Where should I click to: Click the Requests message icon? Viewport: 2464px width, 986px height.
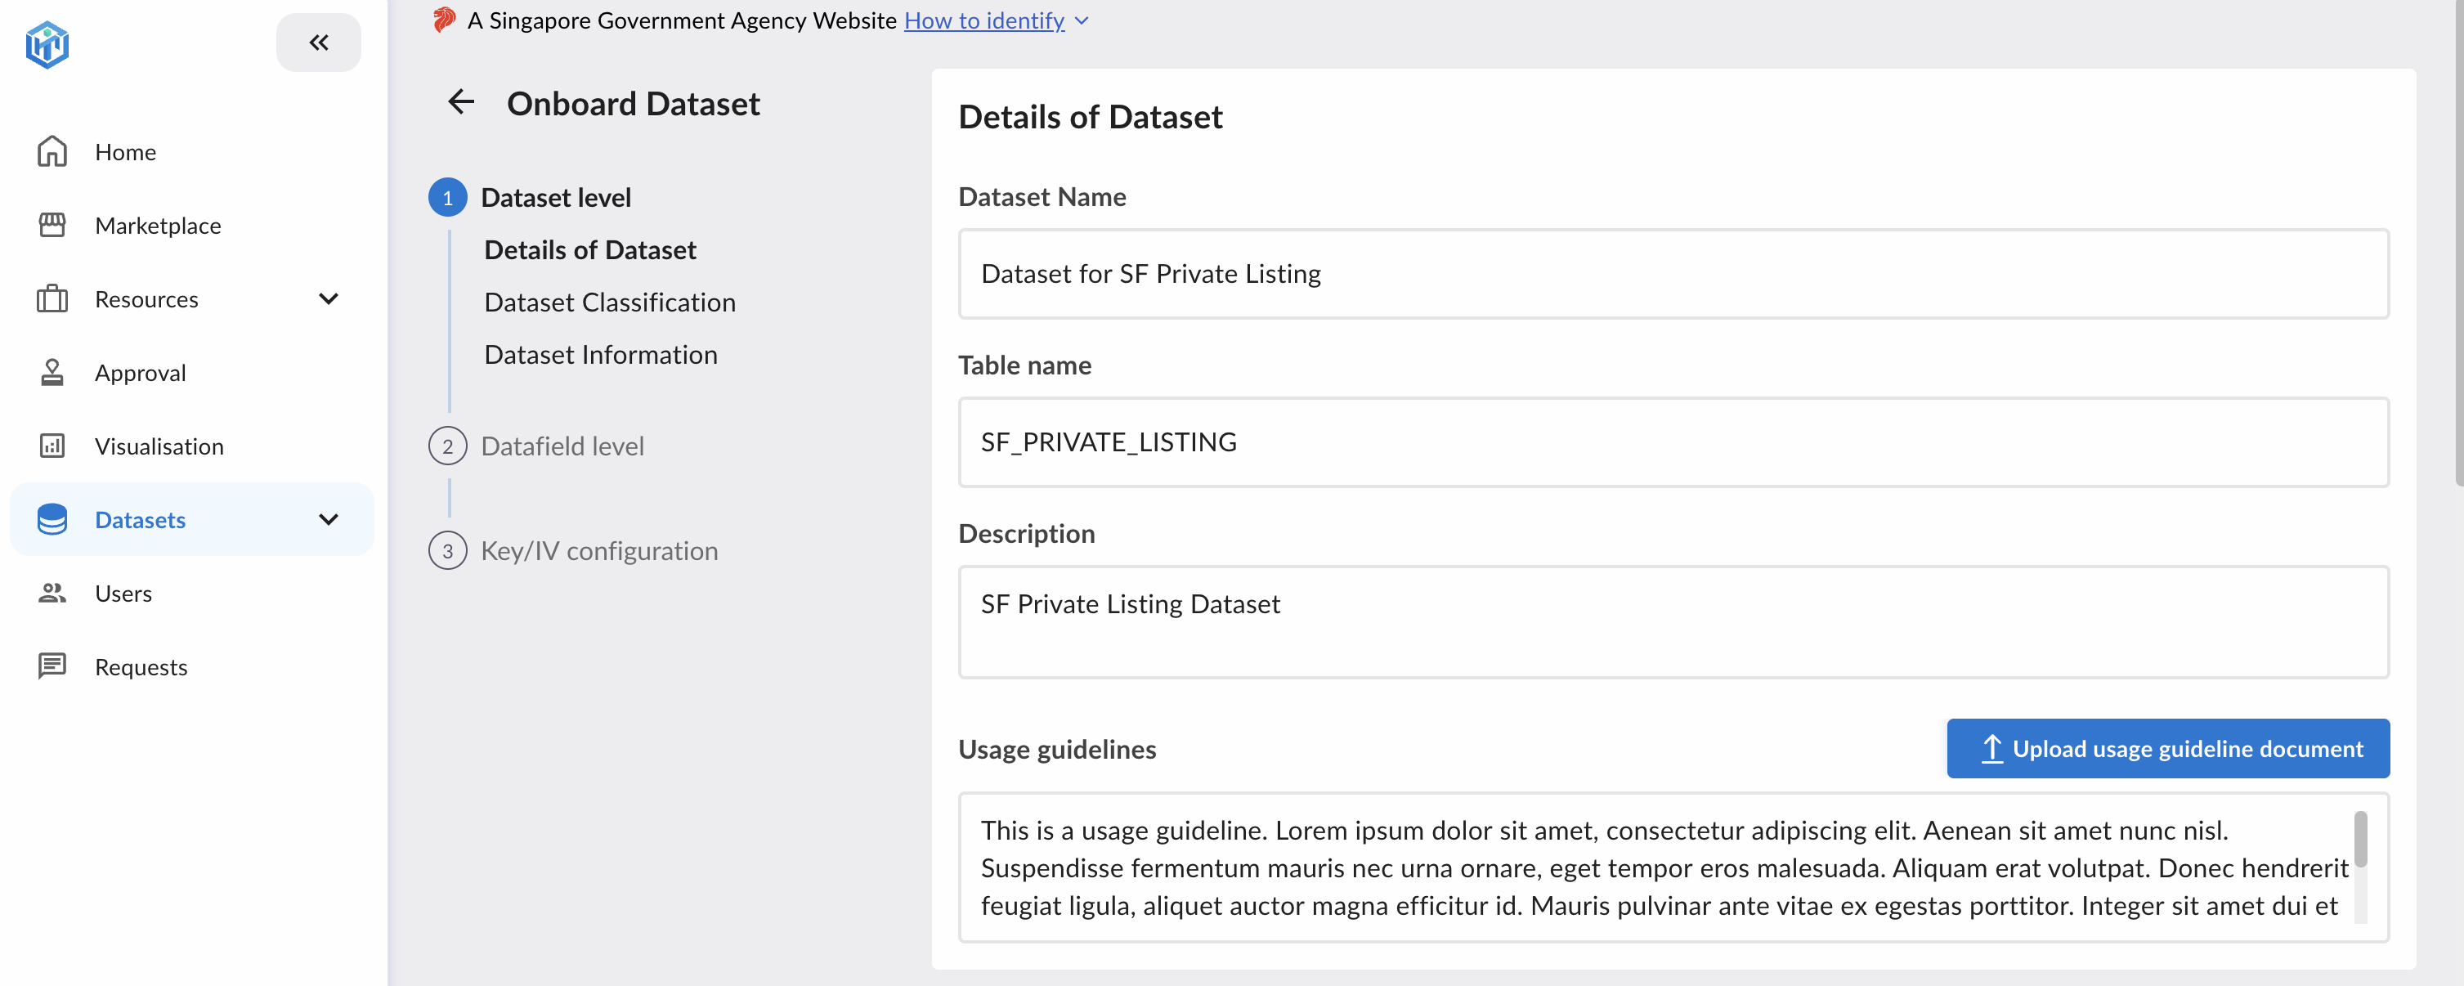pyautogui.click(x=52, y=666)
